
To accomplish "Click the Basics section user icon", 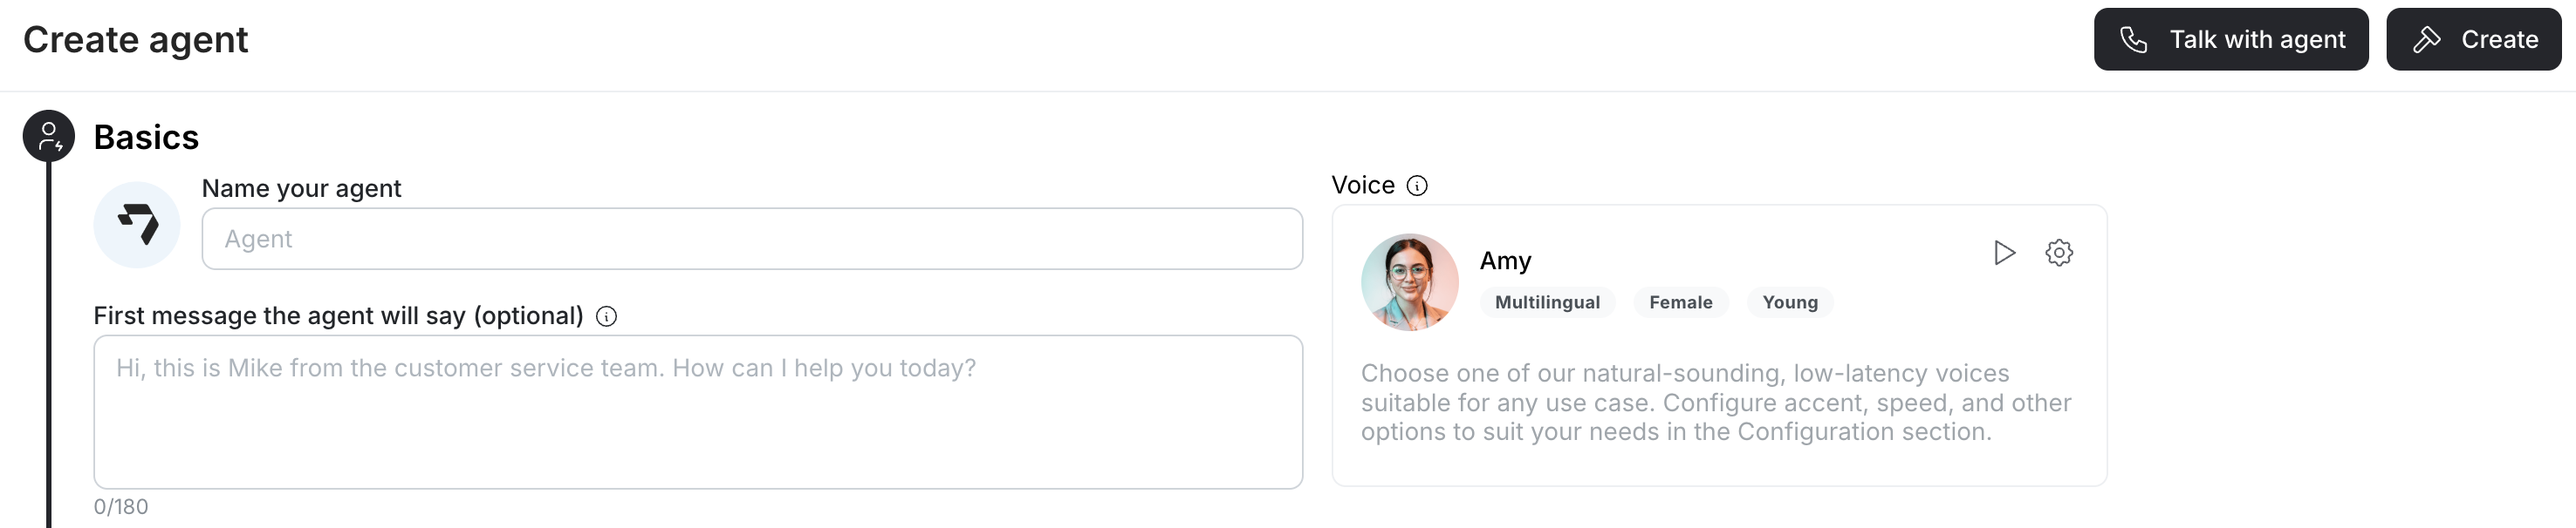I will pyautogui.click(x=49, y=137).
